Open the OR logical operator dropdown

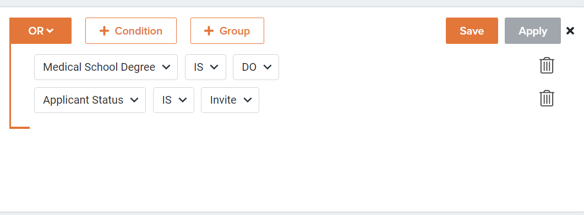click(x=41, y=31)
